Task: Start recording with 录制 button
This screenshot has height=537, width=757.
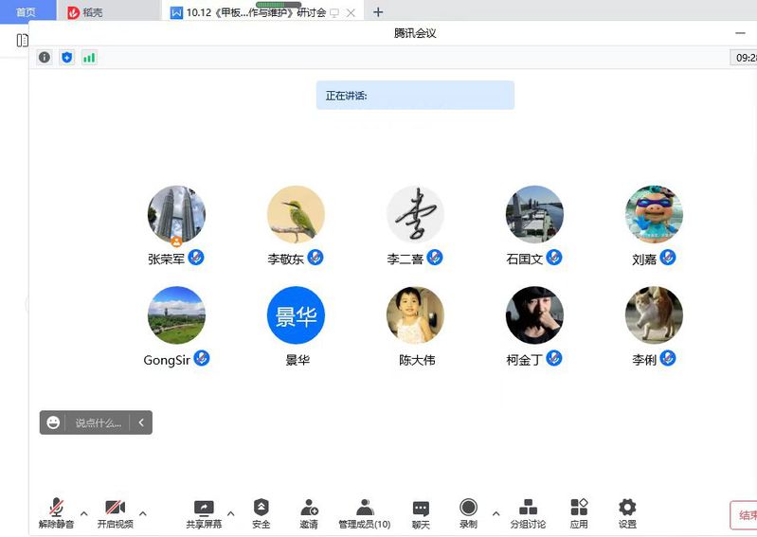Action: coord(468,512)
